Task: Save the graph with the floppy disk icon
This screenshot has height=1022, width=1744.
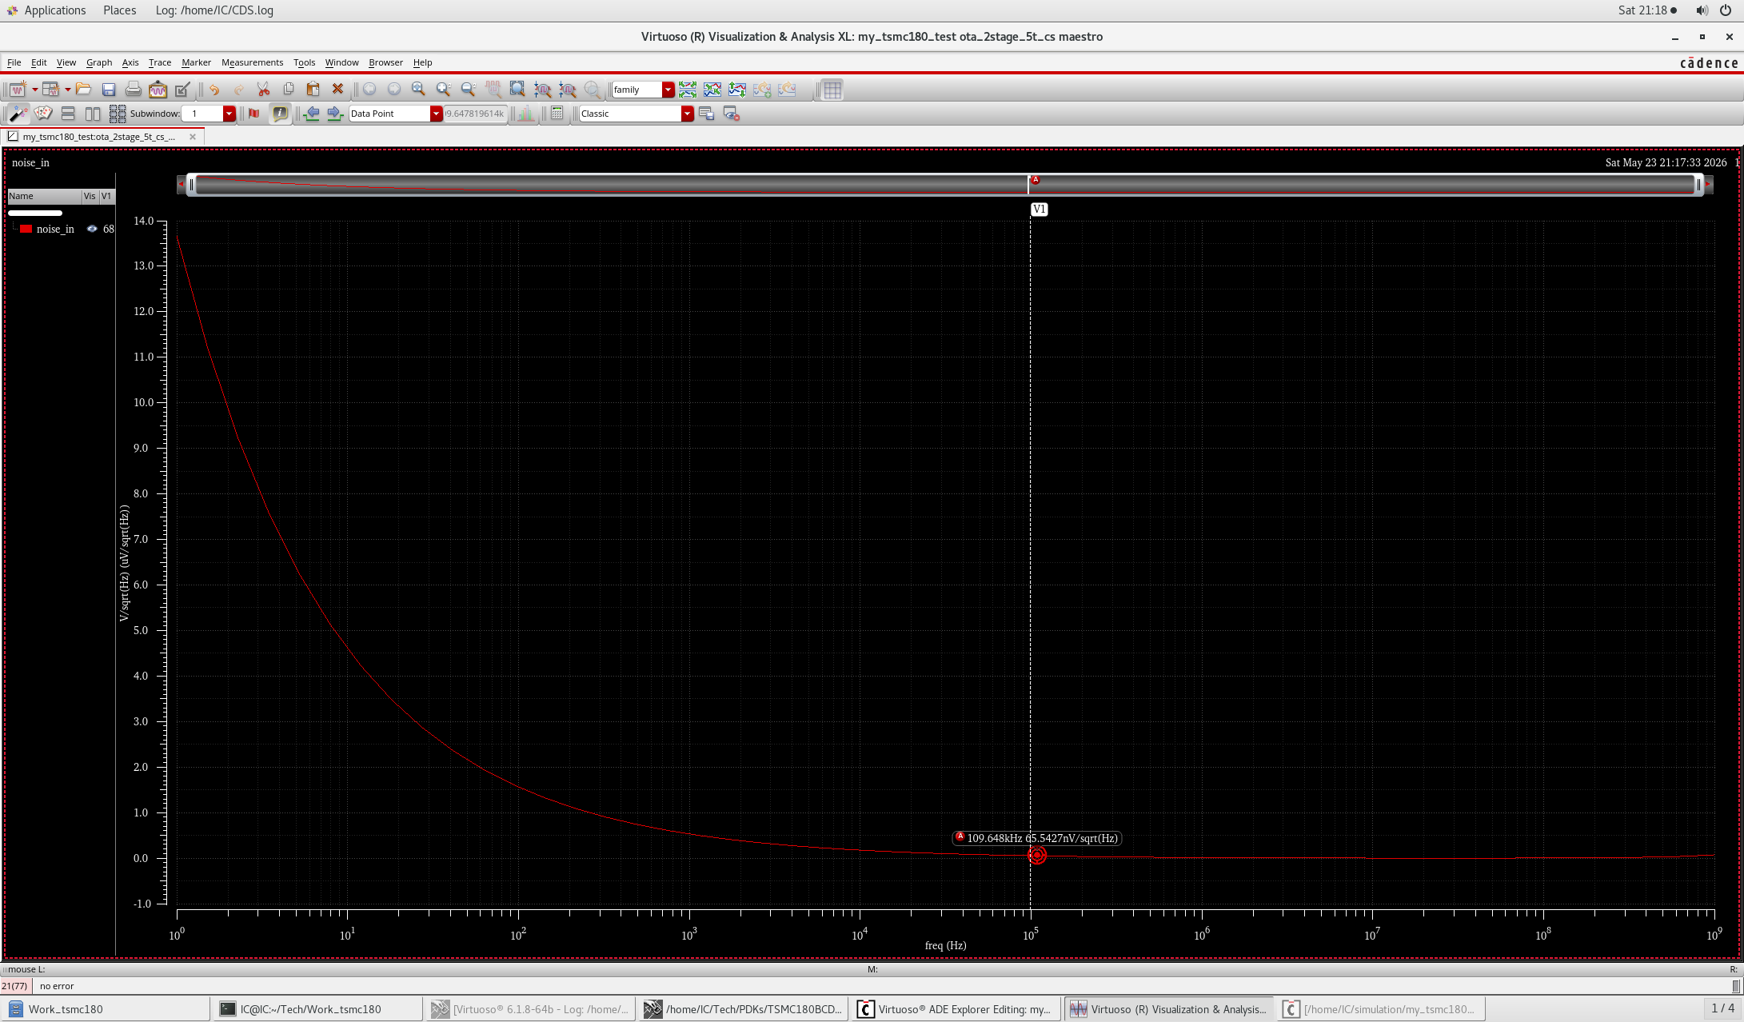Action: point(109,90)
